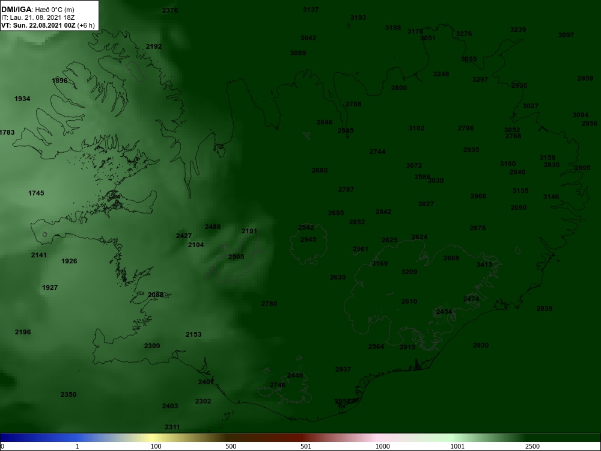Select the map value 2780
The width and height of the screenshot is (601, 451).
pos(269,304)
